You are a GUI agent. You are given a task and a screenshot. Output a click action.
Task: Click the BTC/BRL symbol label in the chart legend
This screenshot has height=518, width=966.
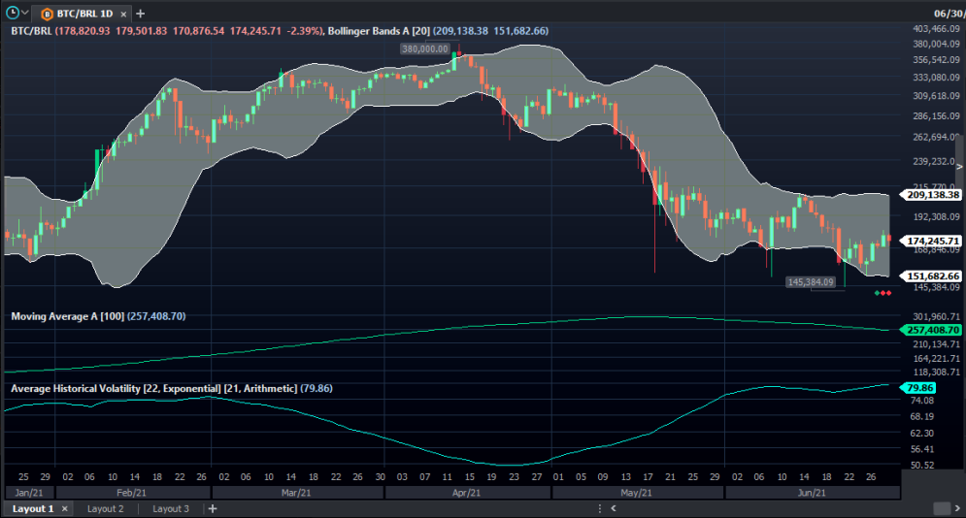tap(31, 31)
